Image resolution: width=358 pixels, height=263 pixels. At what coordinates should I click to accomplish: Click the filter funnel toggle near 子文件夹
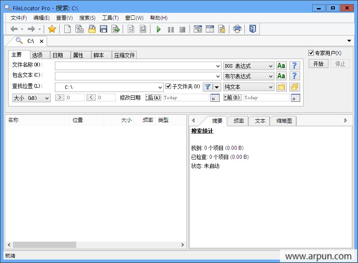[207, 86]
